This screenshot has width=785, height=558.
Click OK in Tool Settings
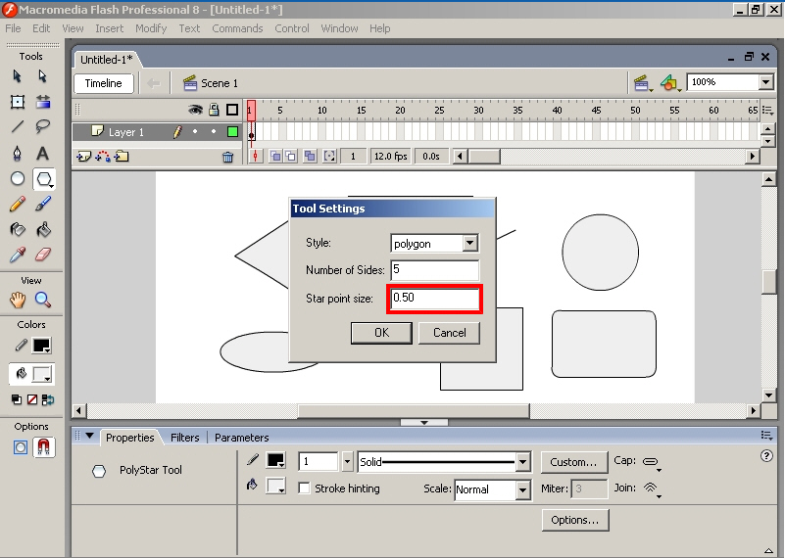(381, 333)
